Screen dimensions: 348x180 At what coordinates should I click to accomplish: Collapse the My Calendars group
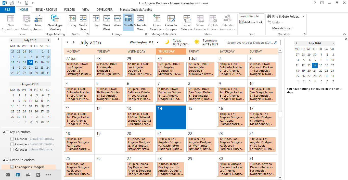tap(4, 132)
